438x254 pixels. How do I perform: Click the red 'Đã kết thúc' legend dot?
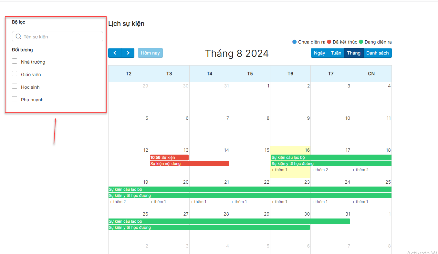(x=329, y=42)
